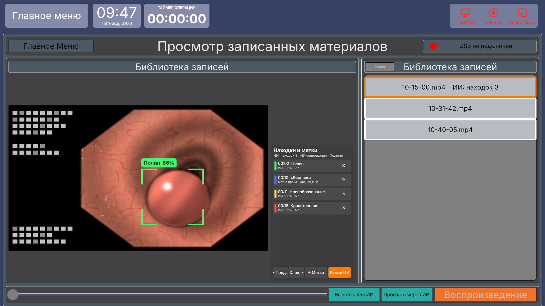This screenshot has width=545, height=306.
Task: Click the operation timer 00:00:00
Action: click(x=177, y=16)
